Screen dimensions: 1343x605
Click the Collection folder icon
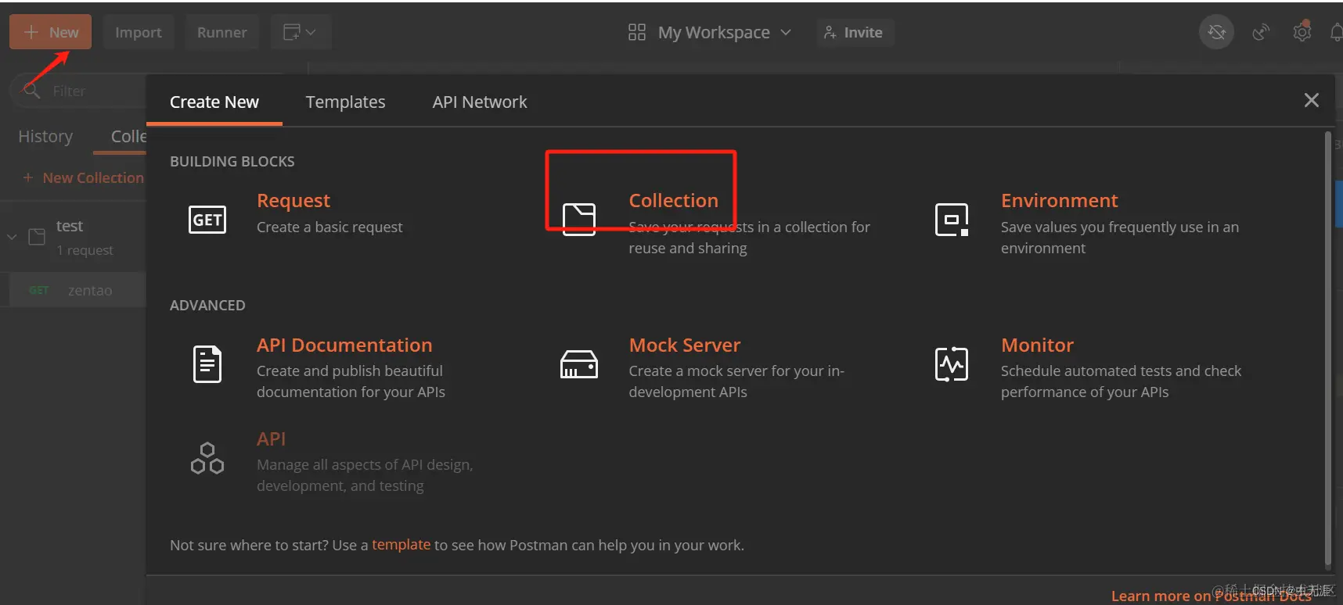click(x=579, y=220)
